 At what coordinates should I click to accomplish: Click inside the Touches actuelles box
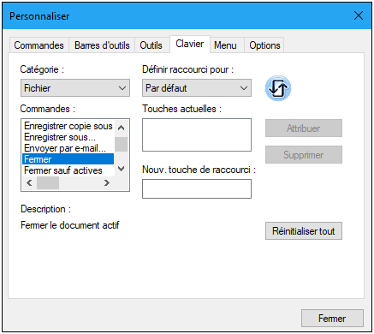197,135
